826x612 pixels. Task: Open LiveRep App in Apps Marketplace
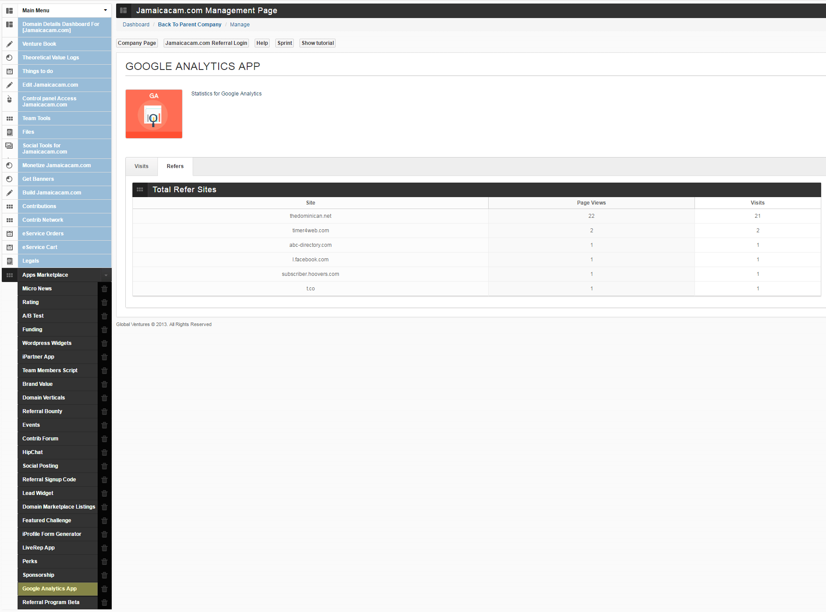tap(58, 548)
